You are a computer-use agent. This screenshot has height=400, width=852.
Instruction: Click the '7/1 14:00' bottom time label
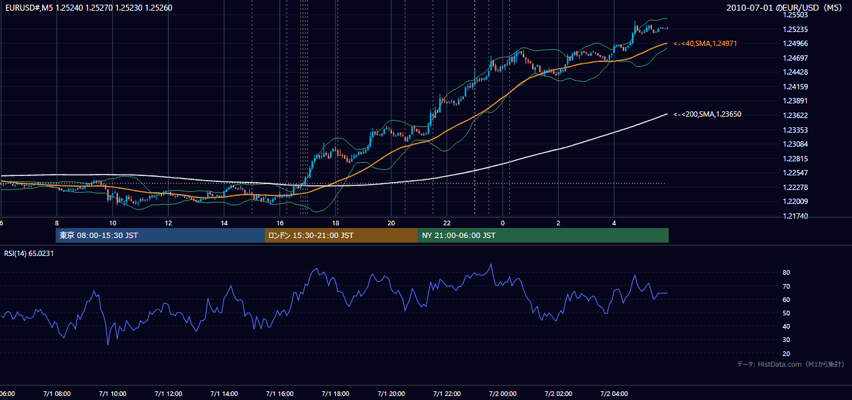[x=224, y=394]
